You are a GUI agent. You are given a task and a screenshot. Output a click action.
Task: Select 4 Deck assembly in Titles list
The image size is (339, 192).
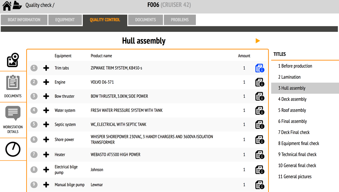coord(292,99)
